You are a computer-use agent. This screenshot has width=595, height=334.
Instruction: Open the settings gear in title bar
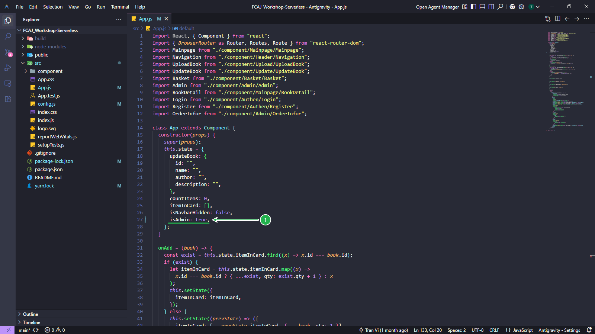coord(521,7)
